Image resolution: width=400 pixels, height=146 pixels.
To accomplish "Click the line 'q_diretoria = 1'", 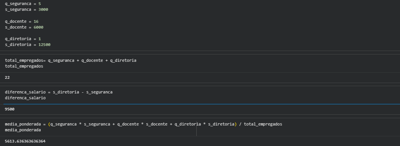I will tap(23, 39).
